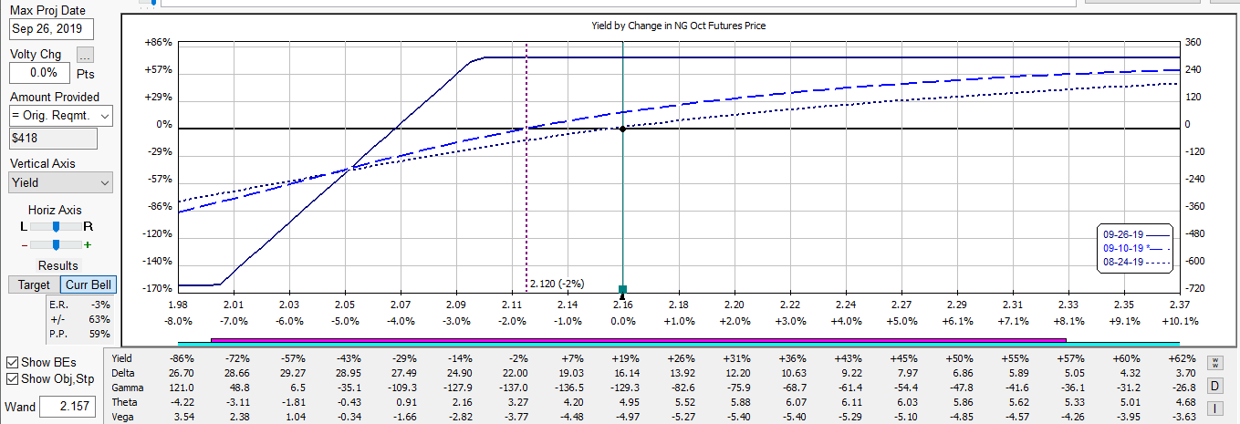The image size is (1240, 424).
Task: Click the magenta range bar below the chart
Action: pos(638,339)
